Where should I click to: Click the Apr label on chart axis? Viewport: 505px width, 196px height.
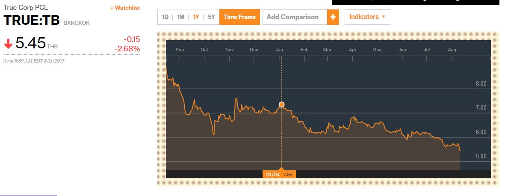[352, 50]
